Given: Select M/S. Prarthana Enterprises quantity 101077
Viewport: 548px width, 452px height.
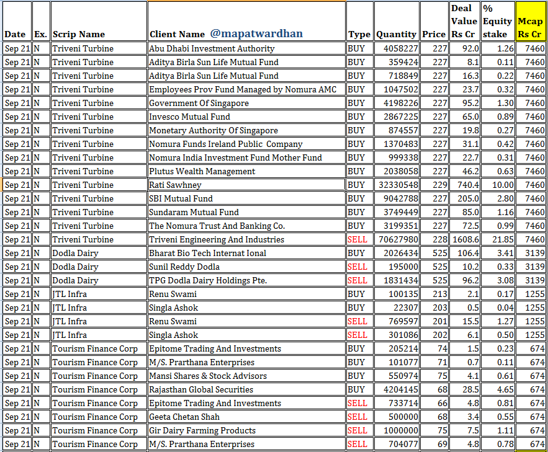Looking at the screenshot, I should [x=397, y=362].
